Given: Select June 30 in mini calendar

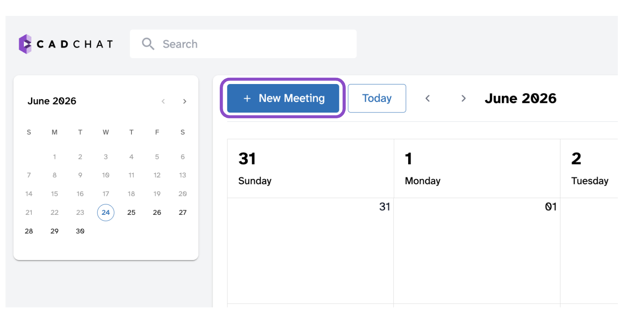Looking at the screenshot, I should click(x=80, y=231).
